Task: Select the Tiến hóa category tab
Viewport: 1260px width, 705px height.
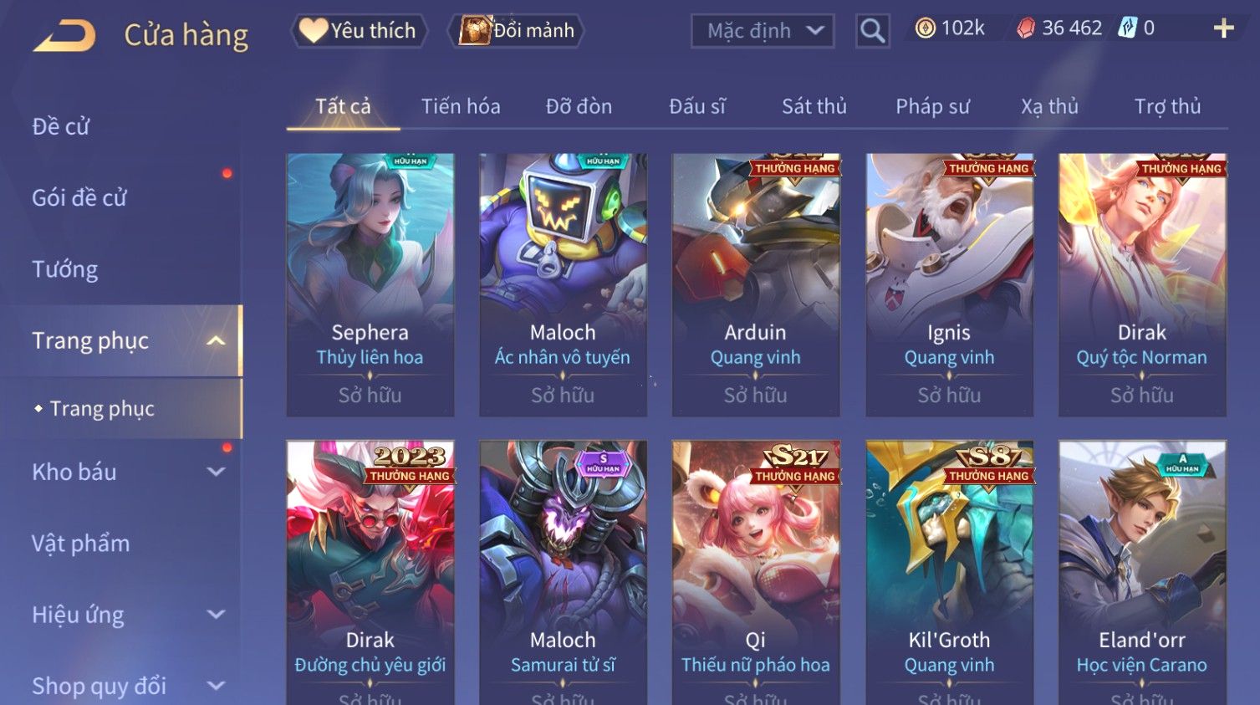Action: tap(461, 106)
